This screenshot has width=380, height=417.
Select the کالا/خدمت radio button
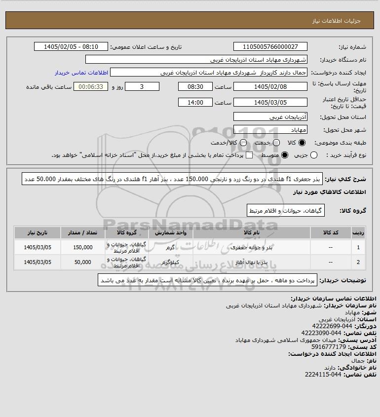tap(243, 143)
